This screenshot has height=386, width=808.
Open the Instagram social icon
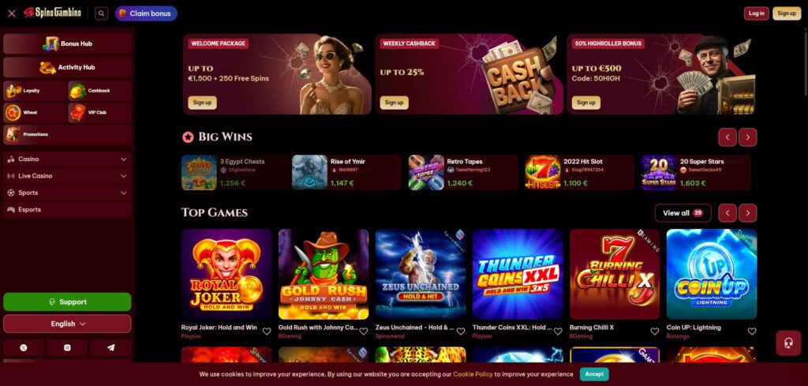pos(67,348)
